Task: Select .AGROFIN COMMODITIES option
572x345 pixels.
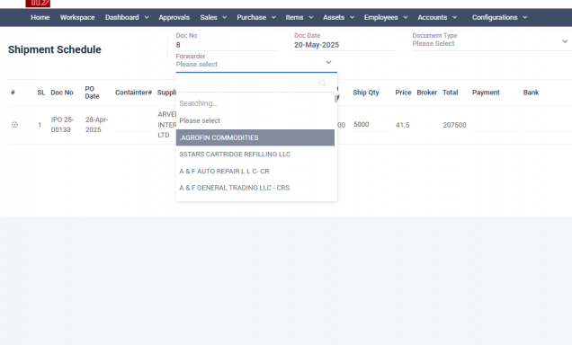Action: pos(255,137)
